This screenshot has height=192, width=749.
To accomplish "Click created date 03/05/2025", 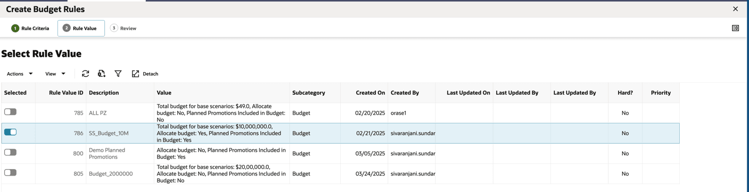I will click(371, 153).
